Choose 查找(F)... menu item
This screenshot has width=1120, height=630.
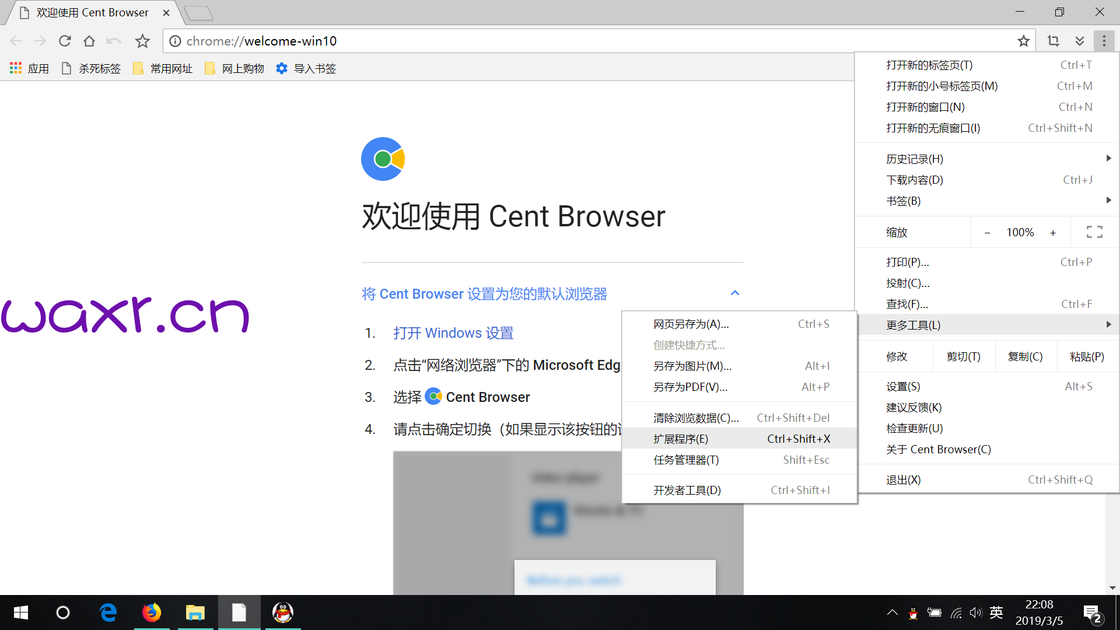tap(987, 304)
